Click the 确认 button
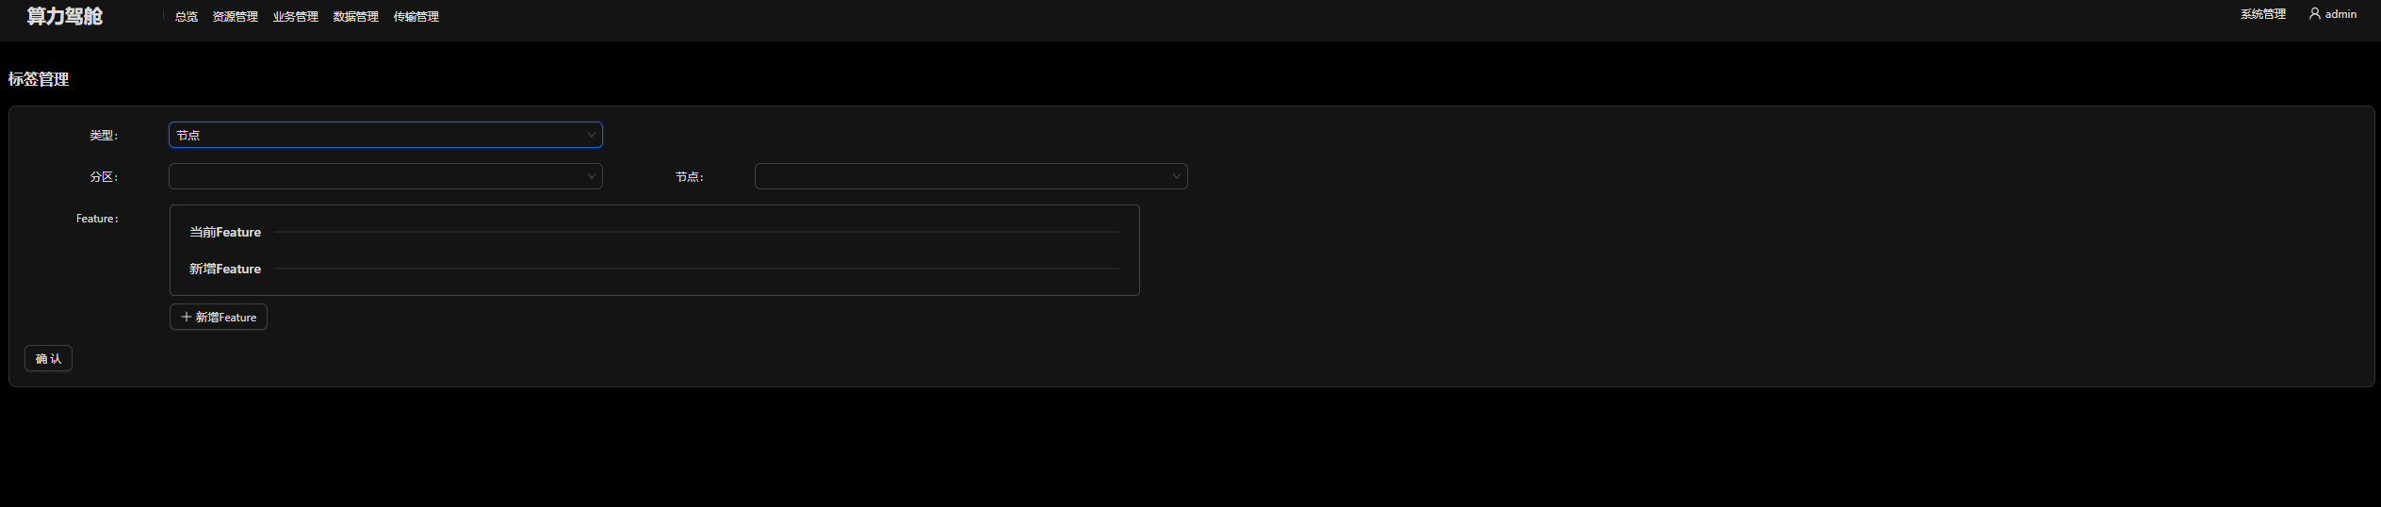The image size is (2381, 507). pos(48,358)
